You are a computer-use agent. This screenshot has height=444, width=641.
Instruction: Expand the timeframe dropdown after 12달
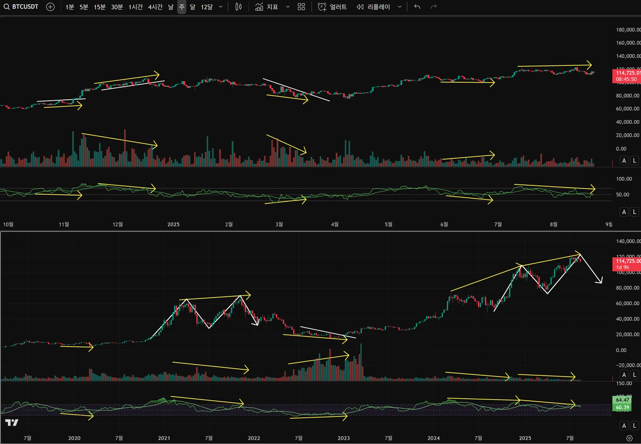[x=221, y=7]
